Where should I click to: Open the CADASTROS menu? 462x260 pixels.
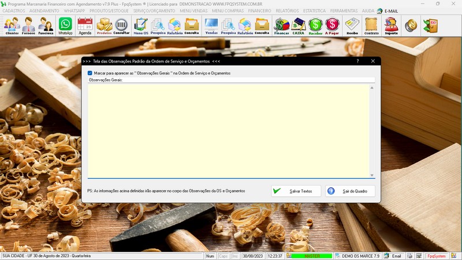point(14,11)
